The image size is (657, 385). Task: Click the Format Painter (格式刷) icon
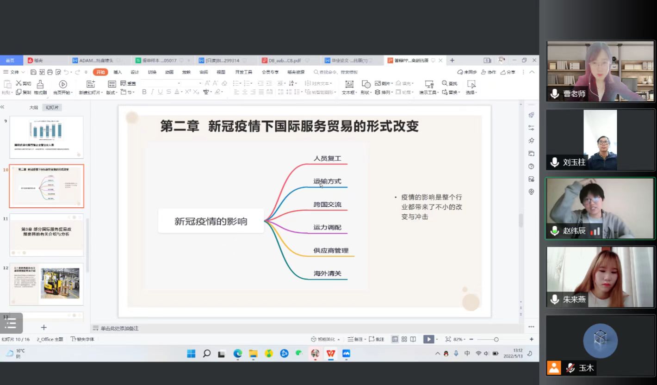(x=40, y=84)
